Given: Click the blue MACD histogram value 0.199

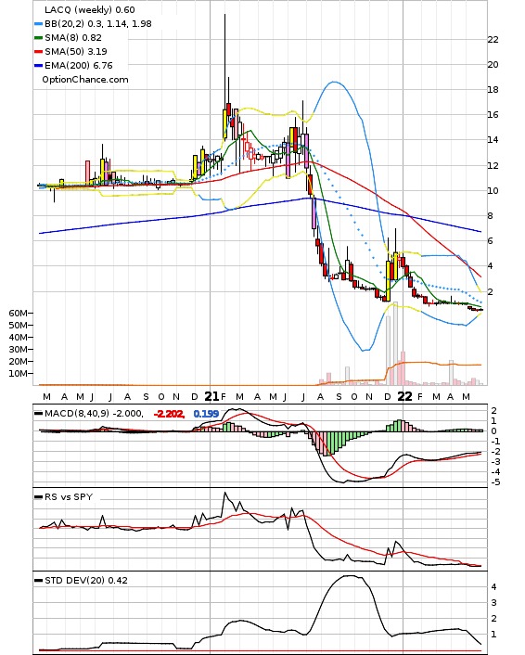Looking at the screenshot, I should (206, 414).
